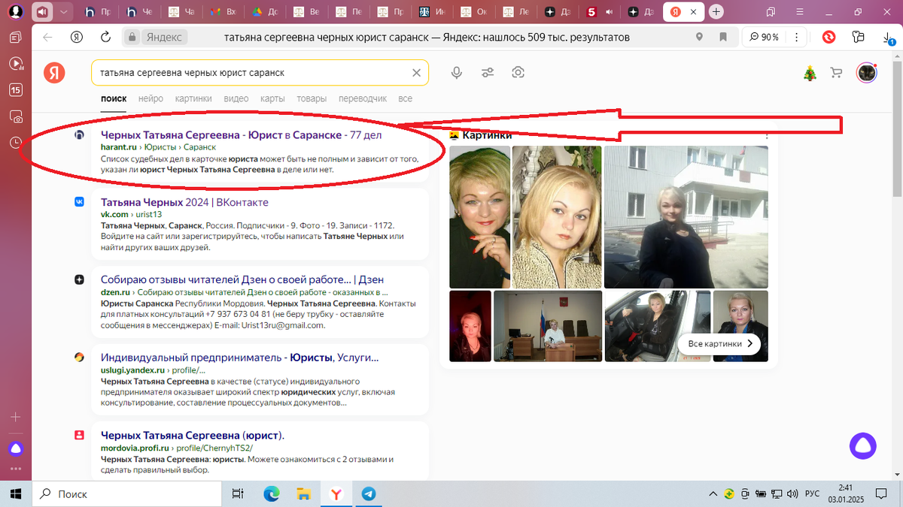Open the history clock icon in sidebar

[x=16, y=143]
